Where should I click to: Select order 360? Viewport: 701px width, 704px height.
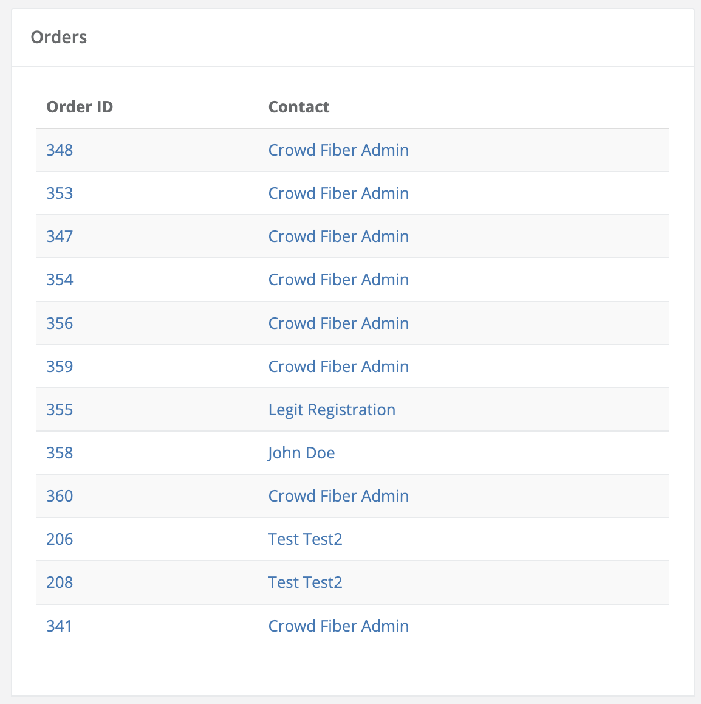(59, 496)
